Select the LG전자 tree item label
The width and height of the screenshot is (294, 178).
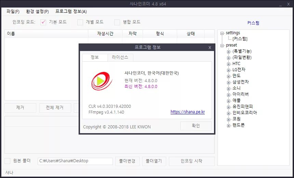(239, 70)
